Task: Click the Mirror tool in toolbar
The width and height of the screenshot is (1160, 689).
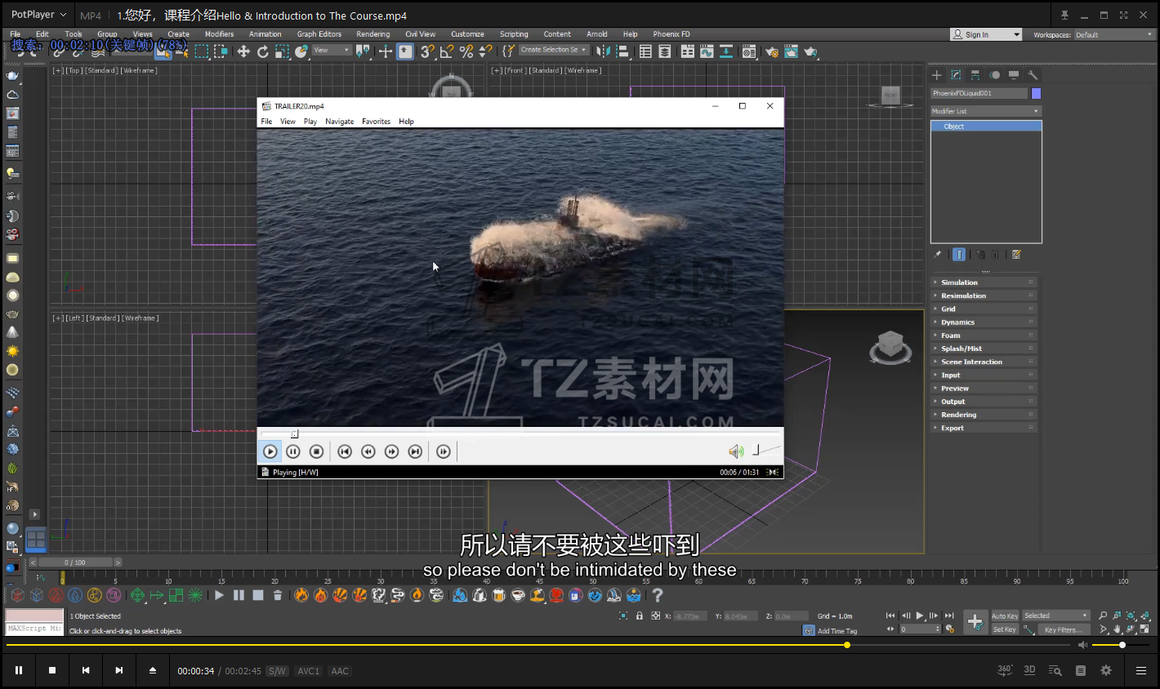Action: pyautogui.click(x=603, y=51)
